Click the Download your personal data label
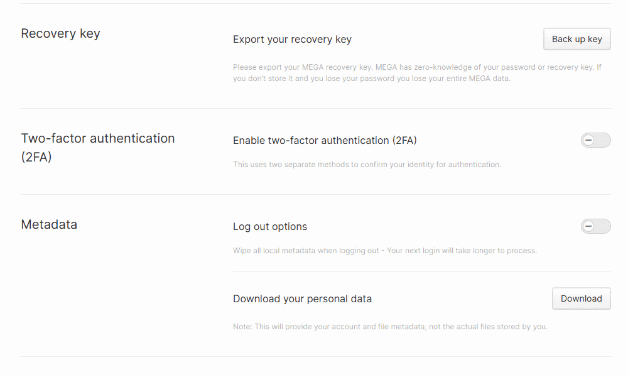This screenshot has width=628, height=377. [x=302, y=298]
